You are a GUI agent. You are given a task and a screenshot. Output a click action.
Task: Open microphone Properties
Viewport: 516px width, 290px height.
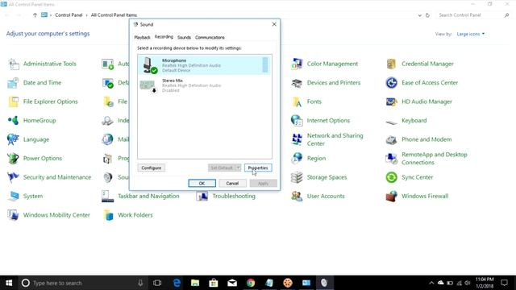(258, 168)
